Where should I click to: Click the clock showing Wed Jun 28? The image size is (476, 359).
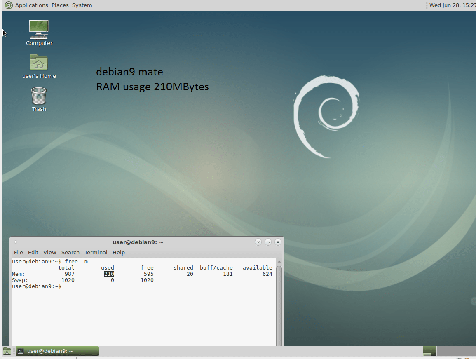pos(453,5)
